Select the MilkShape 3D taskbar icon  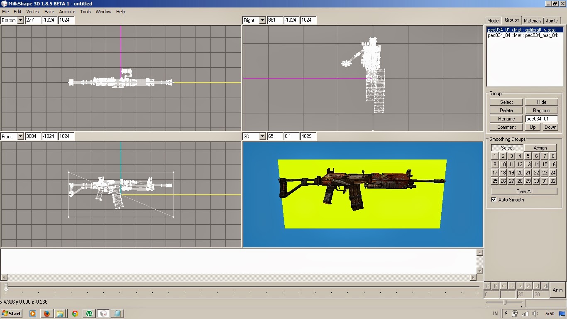coord(103,314)
